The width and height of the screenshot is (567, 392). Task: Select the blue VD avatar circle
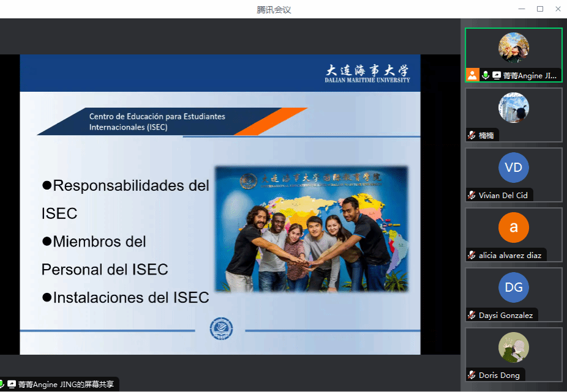[513, 168]
